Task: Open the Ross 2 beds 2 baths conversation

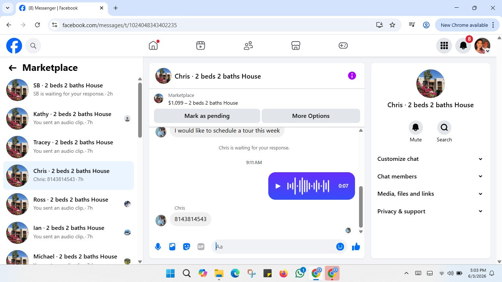Action: click(69, 204)
